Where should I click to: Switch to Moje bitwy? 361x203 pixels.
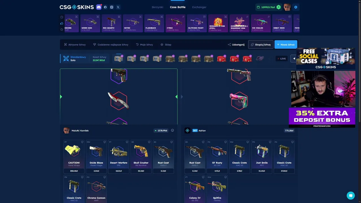click(144, 45)
